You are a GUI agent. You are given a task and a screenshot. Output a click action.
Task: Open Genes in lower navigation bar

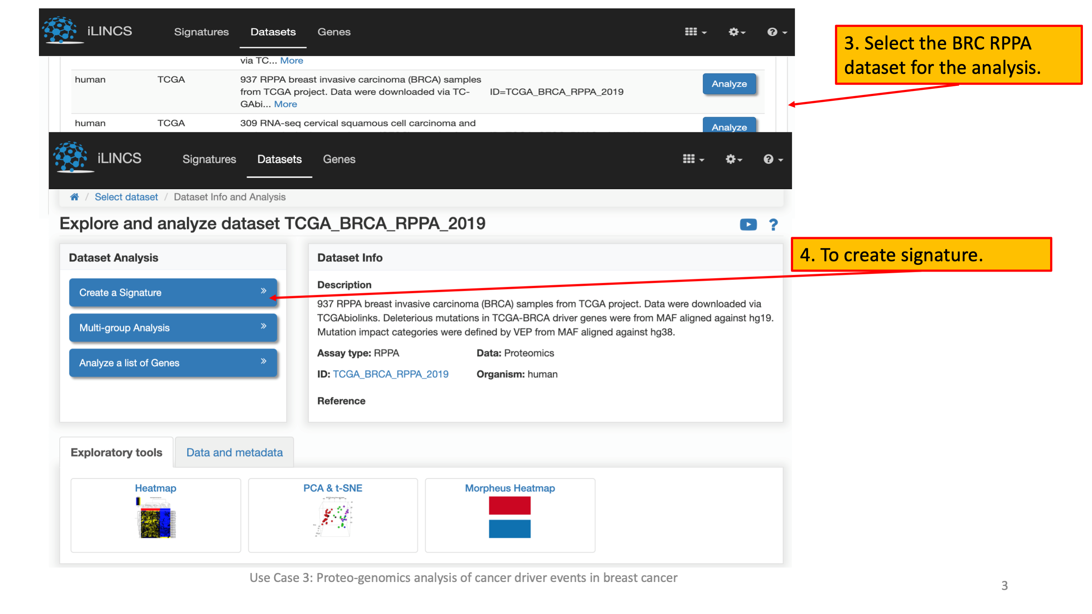(339, 159)
